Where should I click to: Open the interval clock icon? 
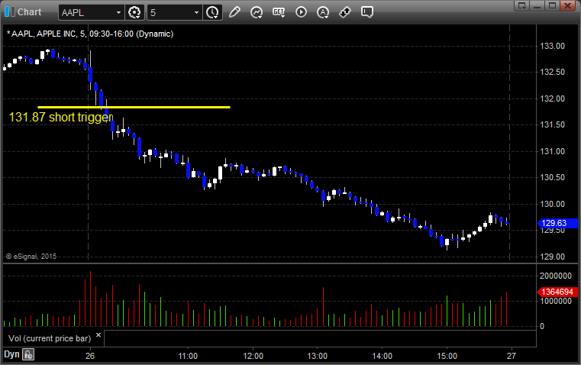point(212,12)
